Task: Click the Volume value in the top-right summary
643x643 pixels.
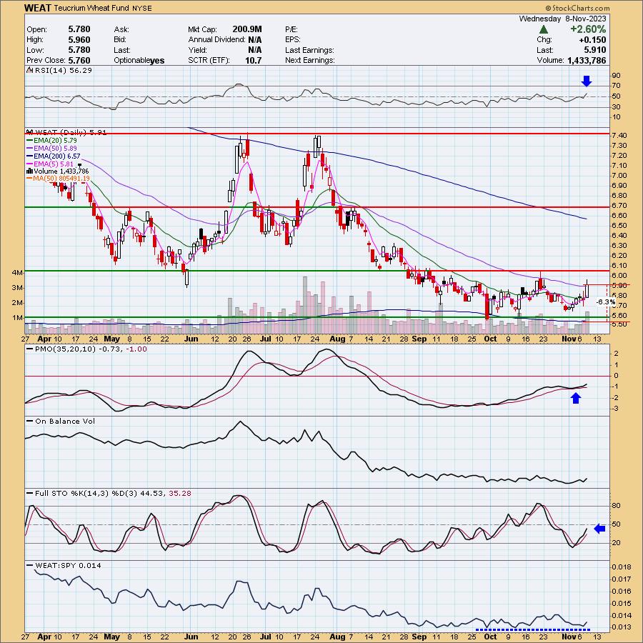Action: [587, 60]
